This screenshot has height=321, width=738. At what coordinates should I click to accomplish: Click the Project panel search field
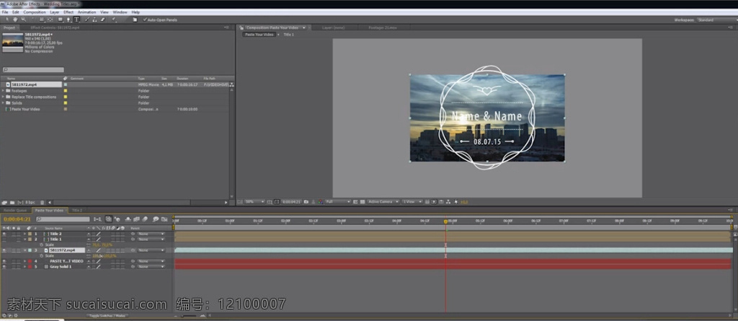33,70
